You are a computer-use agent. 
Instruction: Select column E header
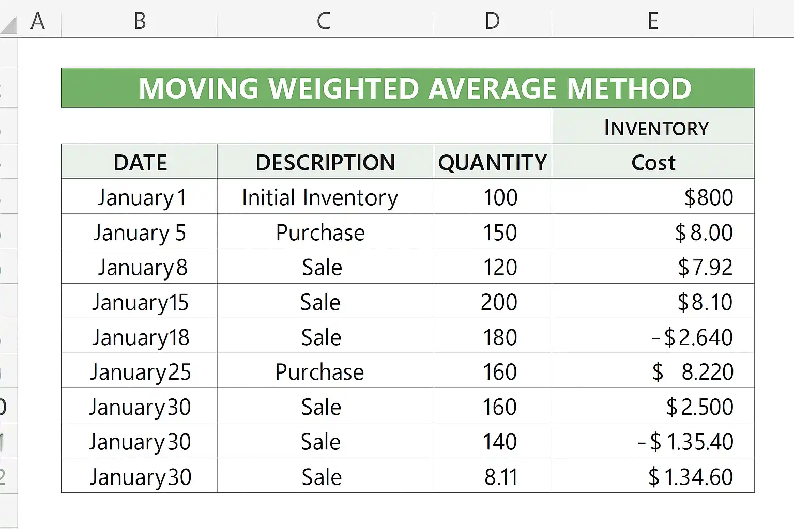(652, 21)
